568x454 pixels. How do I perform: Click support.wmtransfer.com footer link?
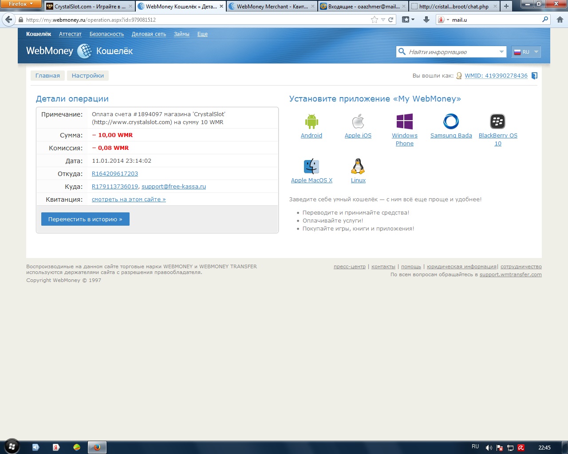click(511, 274)
